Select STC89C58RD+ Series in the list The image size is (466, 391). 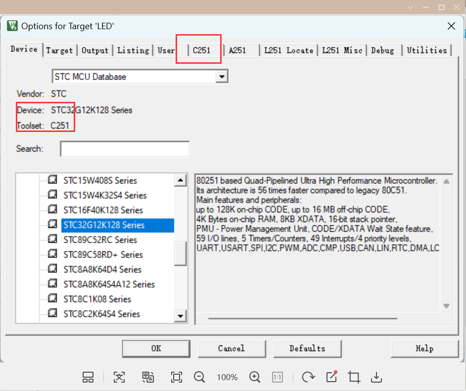point(103,255)
